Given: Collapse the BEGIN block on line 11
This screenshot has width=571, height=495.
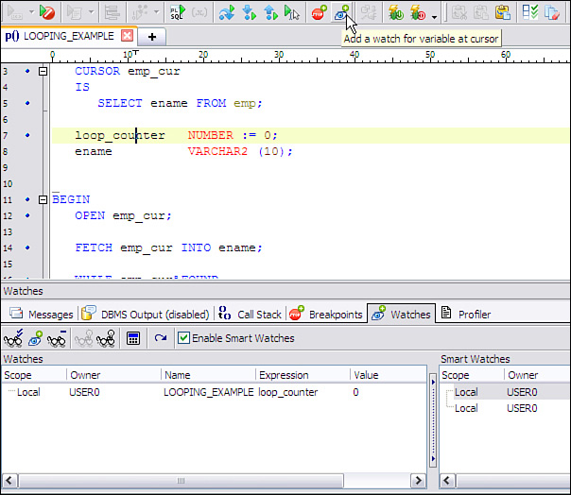Looking at the screenshot, I should [x=43, y=199].
